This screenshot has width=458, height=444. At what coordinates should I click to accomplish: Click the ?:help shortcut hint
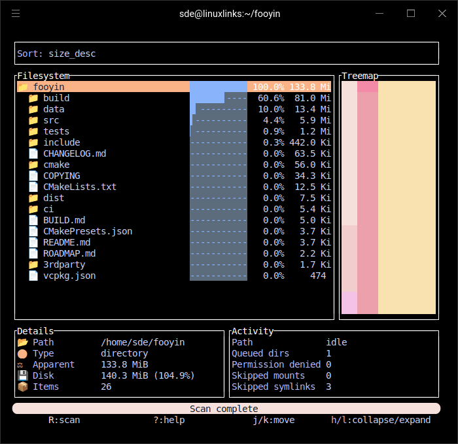click(x=169, y=420)
